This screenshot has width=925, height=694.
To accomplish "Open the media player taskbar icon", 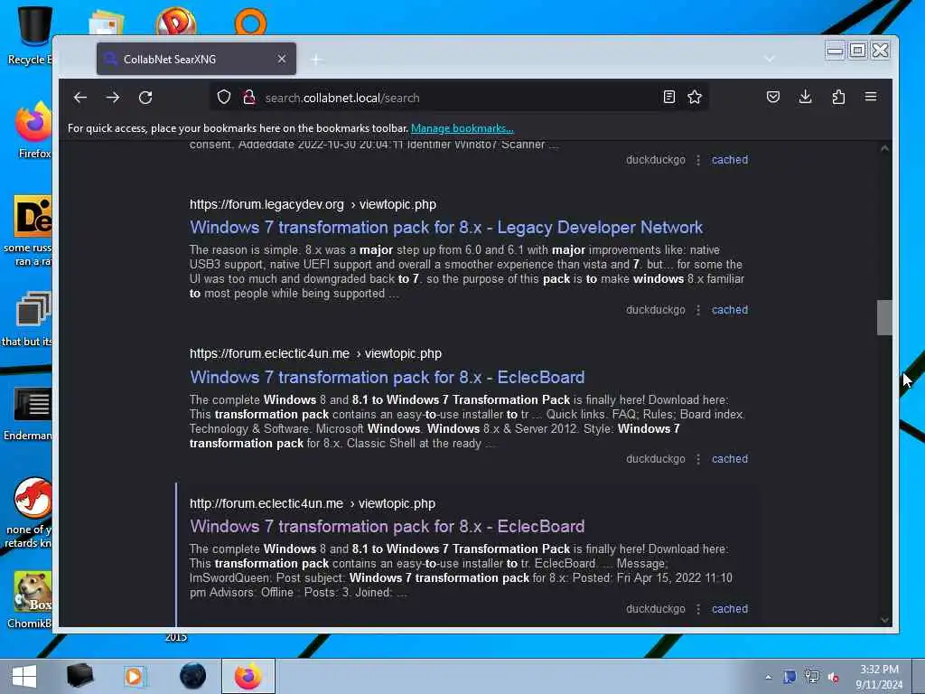I will click(x=135, y=676).
